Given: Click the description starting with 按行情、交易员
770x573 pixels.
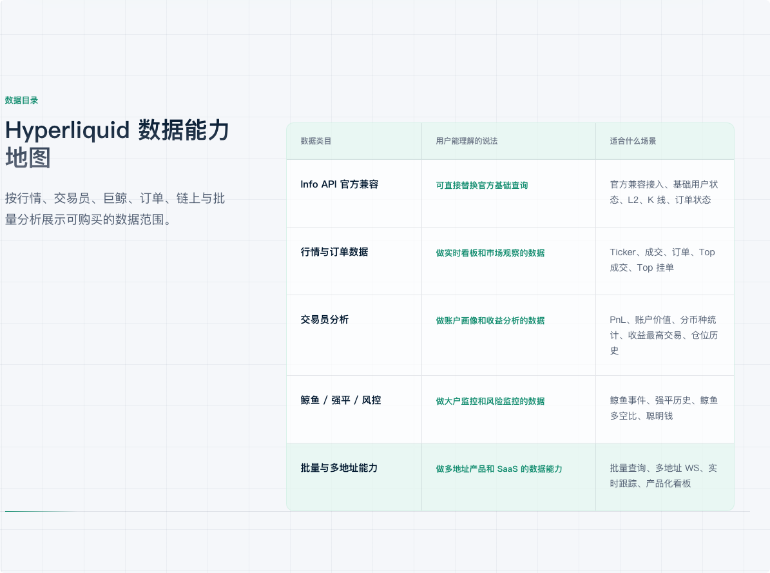Looking at the screenshot, I should click(115, 209).
